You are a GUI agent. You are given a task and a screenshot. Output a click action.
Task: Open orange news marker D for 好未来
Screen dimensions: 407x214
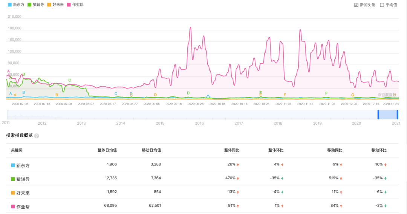[x=155, y=95]
